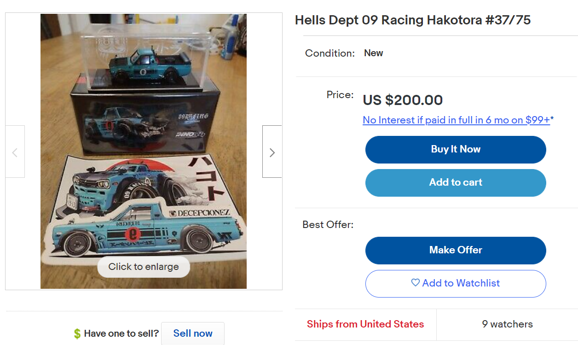This screenshot has width=578, height=345.
Task: Show the next product photo
Action: coord(272,152)
